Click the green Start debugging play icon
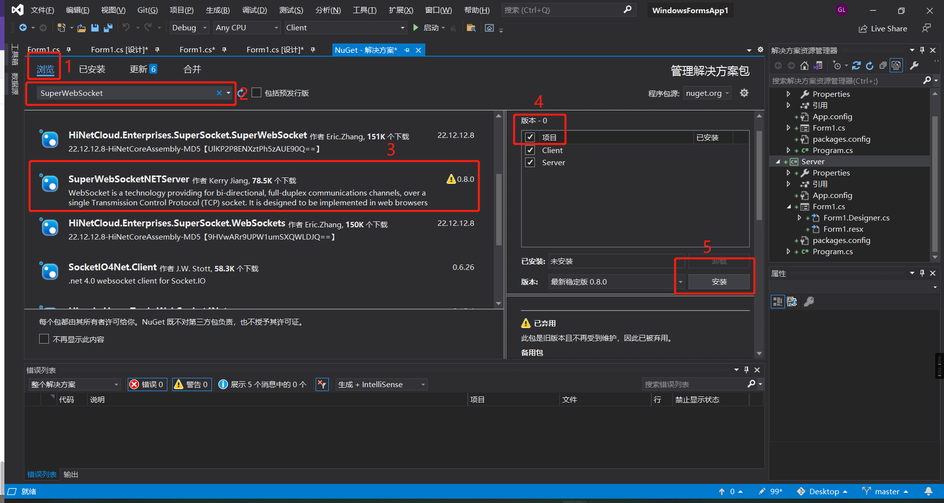This screenshot has width=944, height=503. pos(415,28)
